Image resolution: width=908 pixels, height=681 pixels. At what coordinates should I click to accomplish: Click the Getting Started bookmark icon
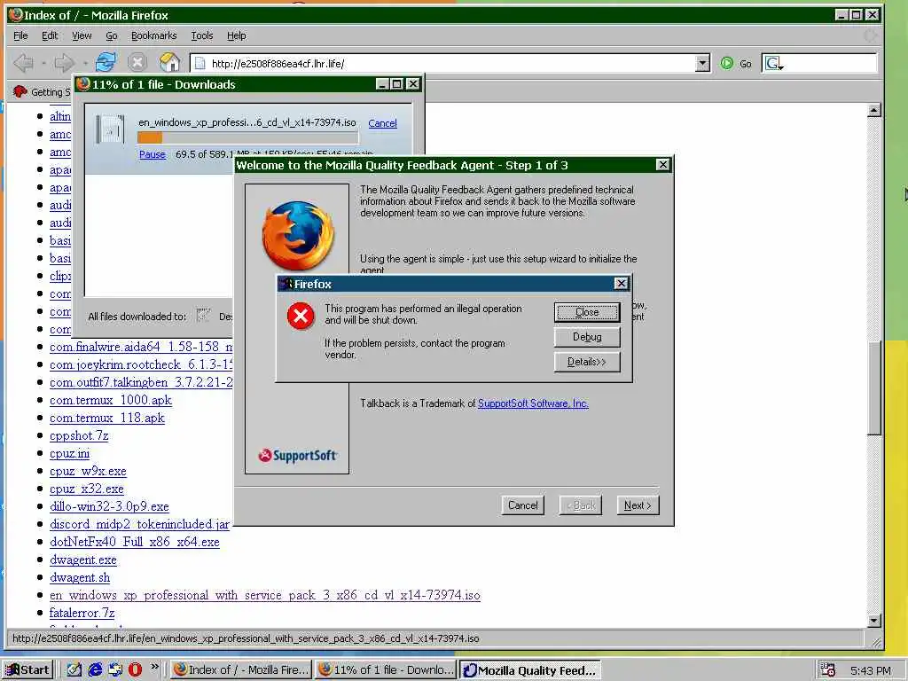(20, 91)
